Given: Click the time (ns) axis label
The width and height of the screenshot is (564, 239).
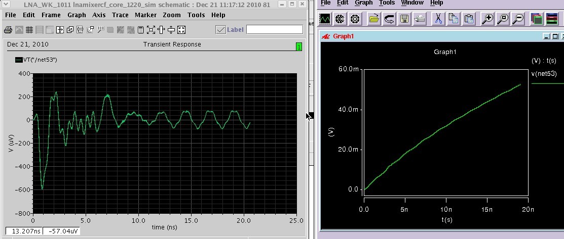Looking at the screenshot, I should point(164,227).
